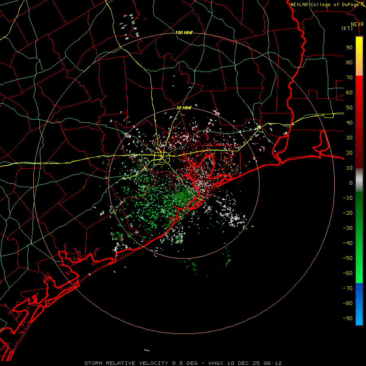This screenshot has height=366, width=366.
Task: Click the '-10' value on the velocity scale
Action: coord(348,198)
